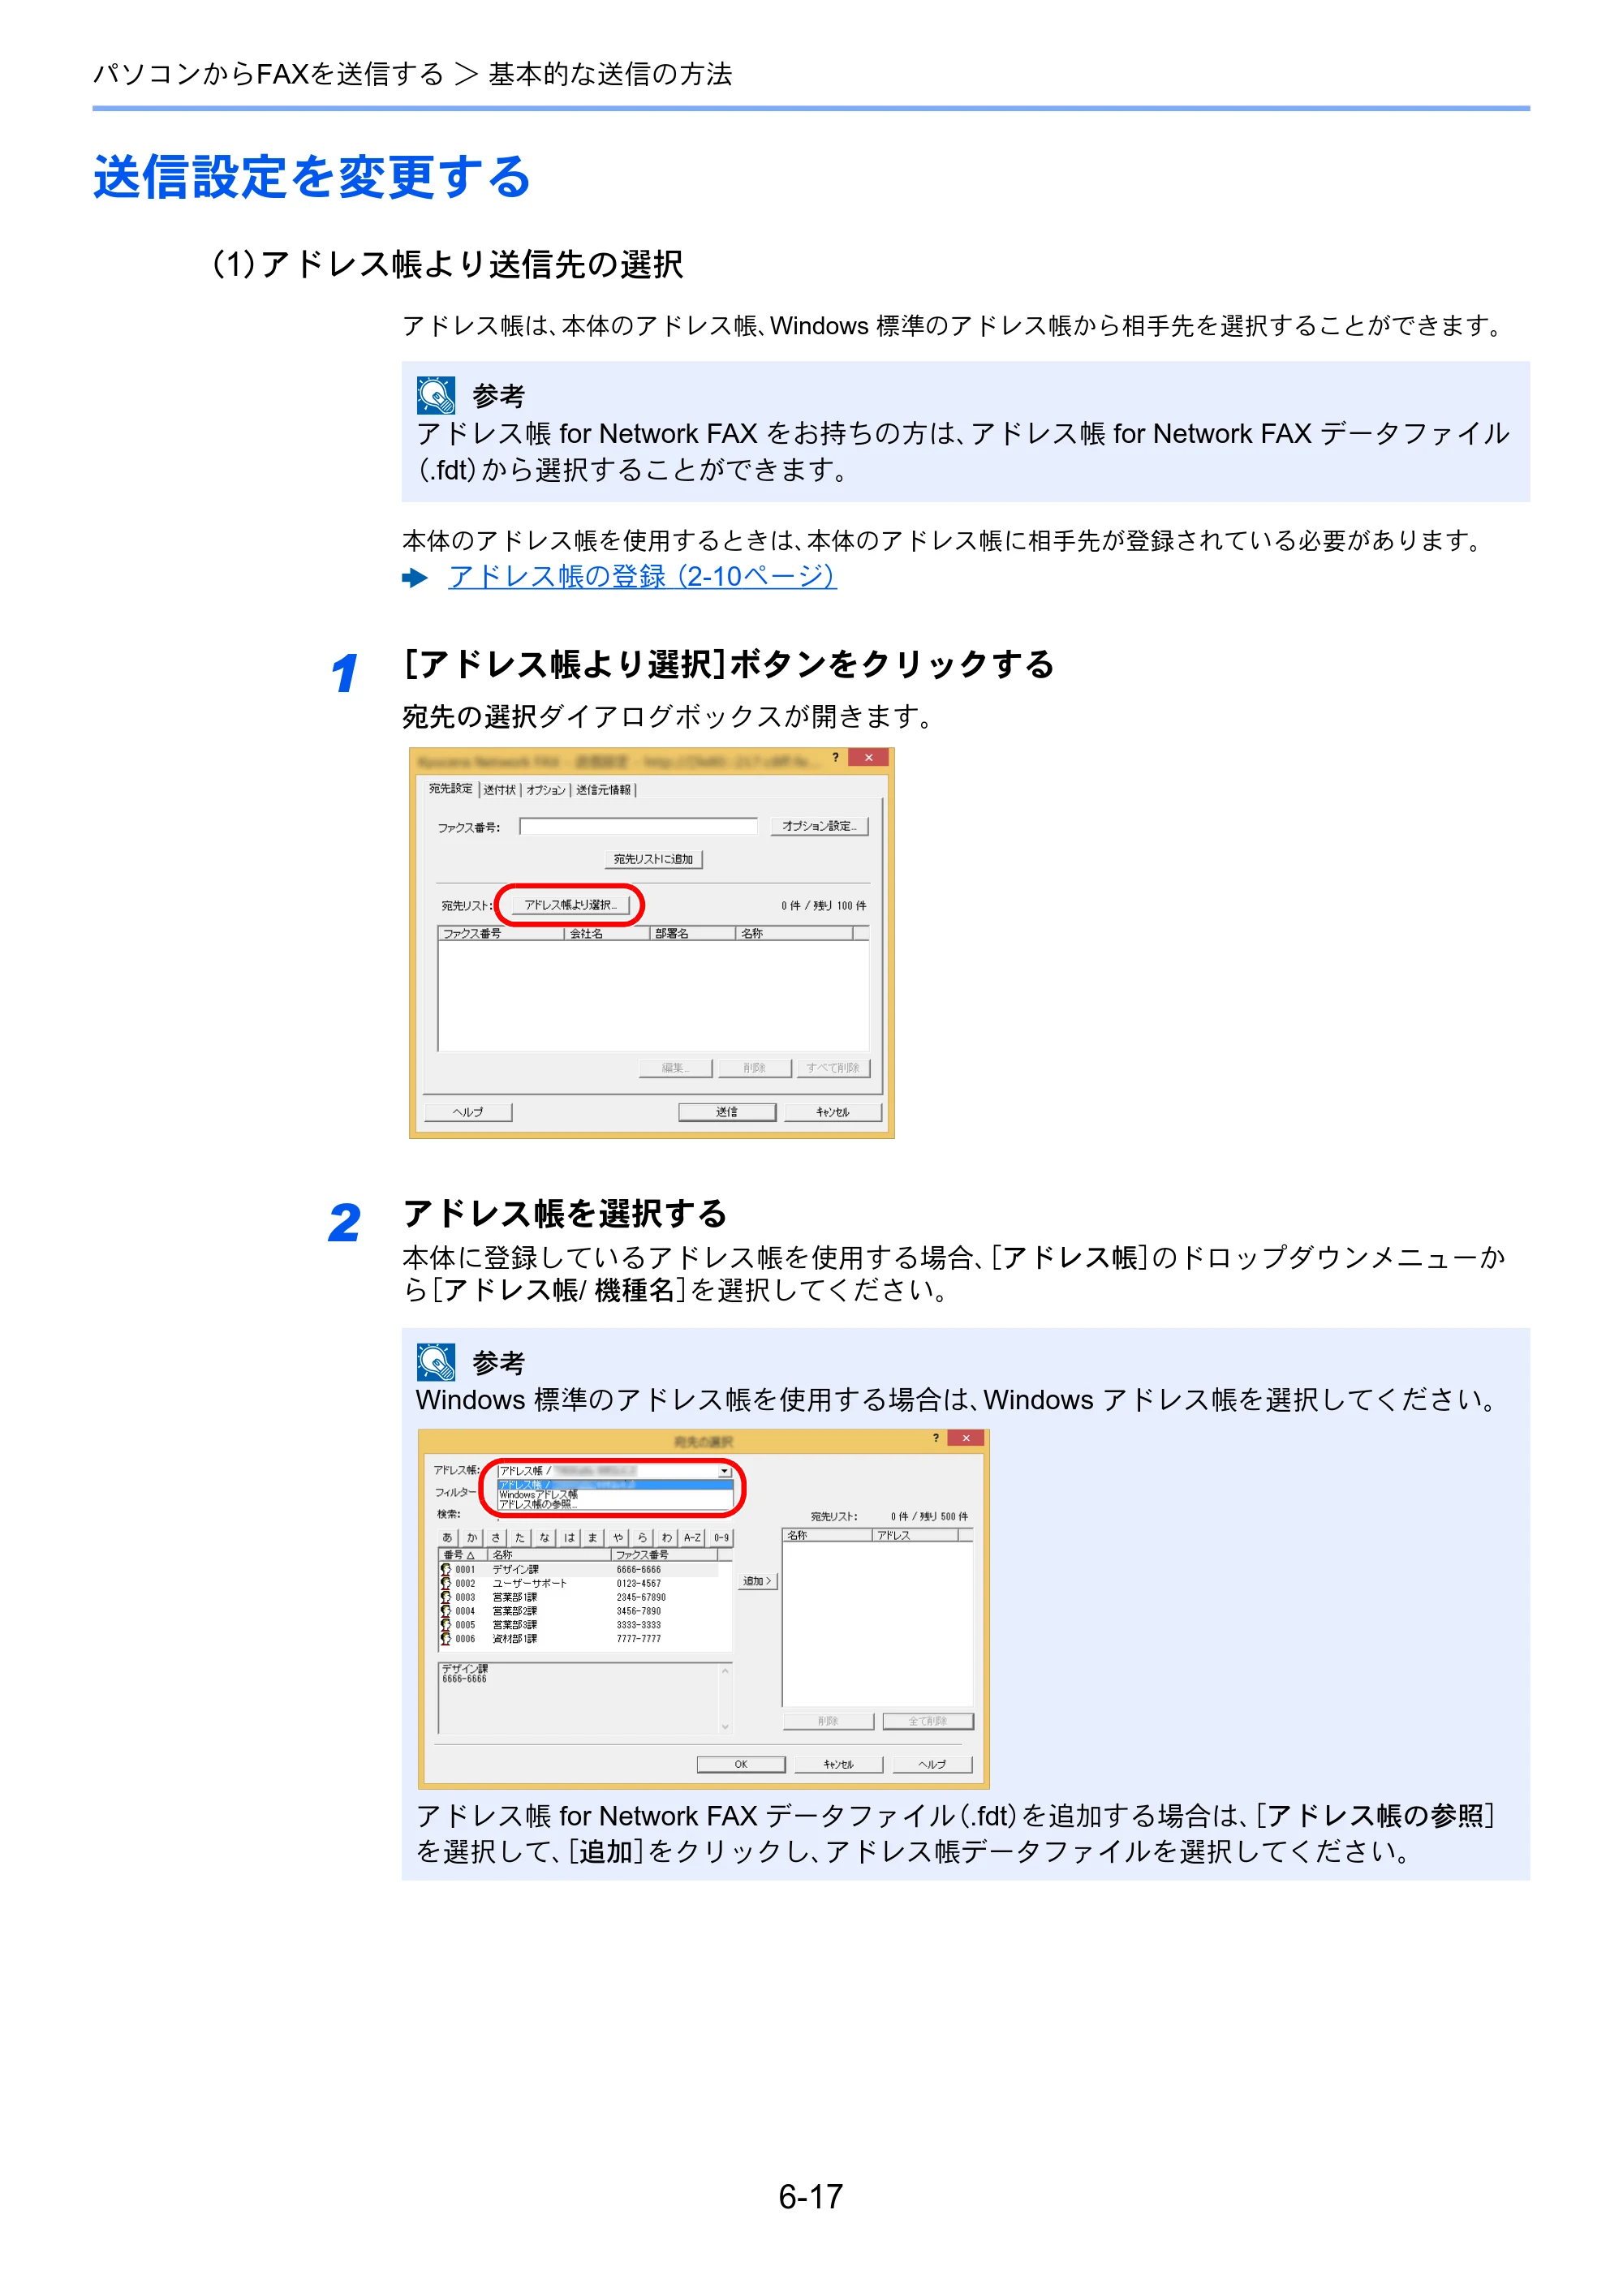1623x2296 pixels.
Task: Sort by the 番号 column header
Action: click(463, 1555)
